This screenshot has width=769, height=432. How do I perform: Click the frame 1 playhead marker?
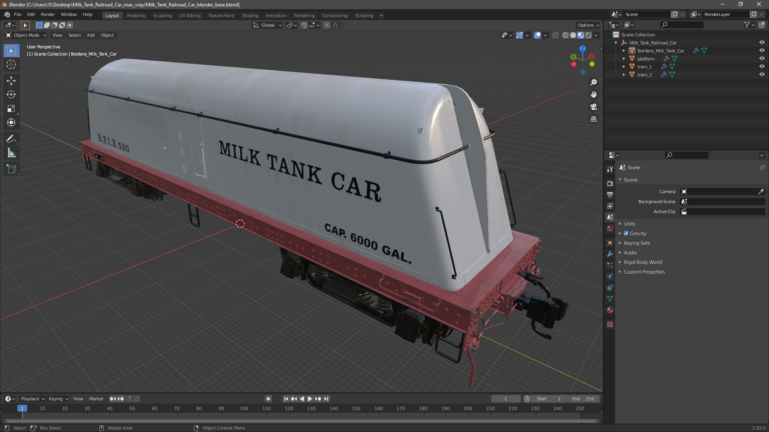point(22,408)
